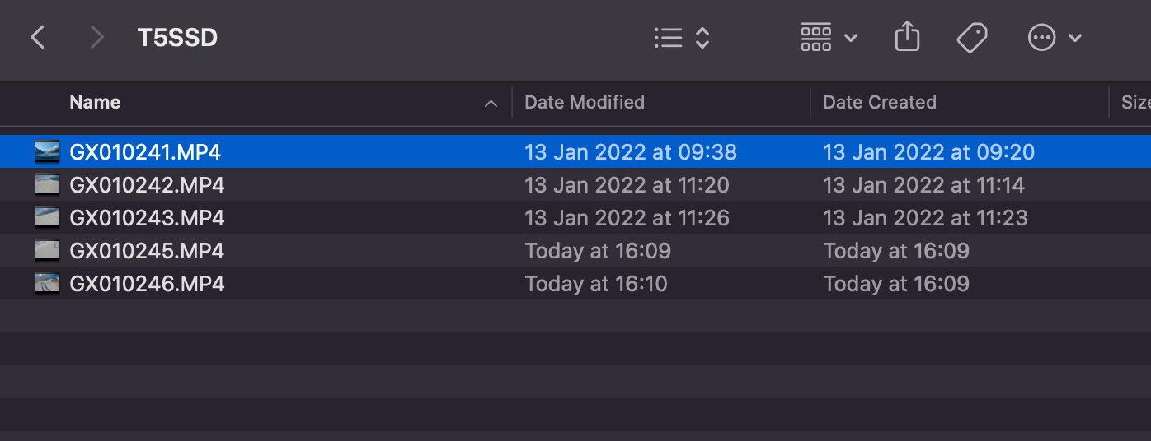Click the partially visible Size column header

tap(1135, 103)
